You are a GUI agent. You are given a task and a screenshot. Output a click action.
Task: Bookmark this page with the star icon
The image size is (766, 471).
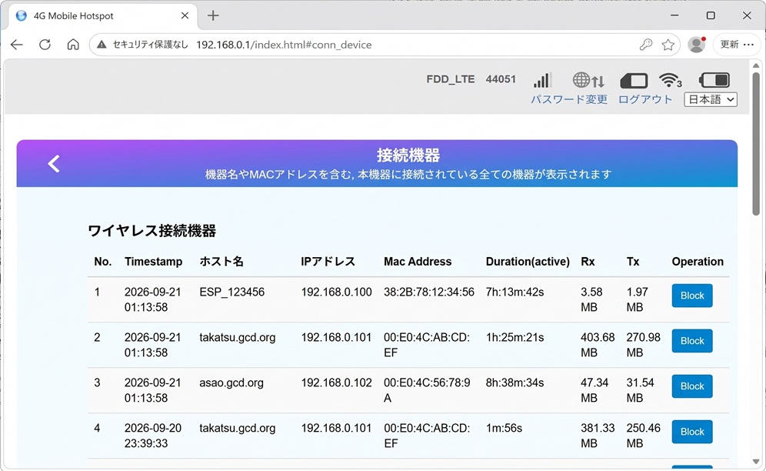pyautogui.click(x=668, y=45)
